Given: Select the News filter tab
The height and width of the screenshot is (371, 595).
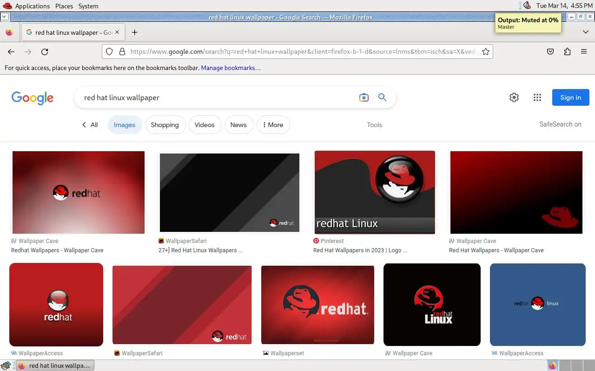Looking at the screenshot, I should tap(238, 125).
